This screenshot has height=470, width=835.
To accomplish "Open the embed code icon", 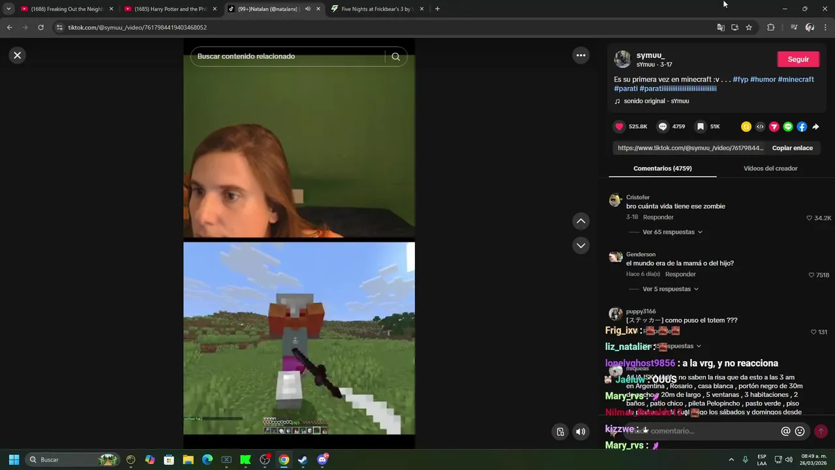I will [760, 127].
